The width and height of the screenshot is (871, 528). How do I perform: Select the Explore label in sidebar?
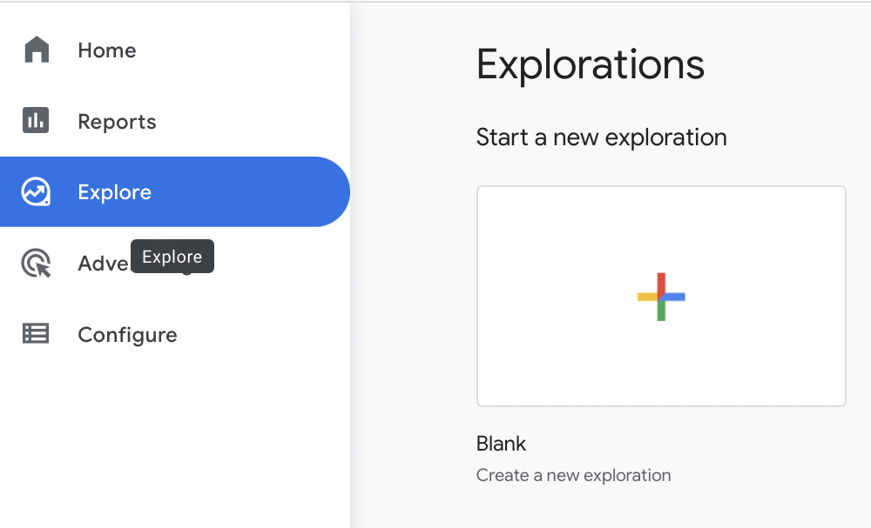coord(114,192)
